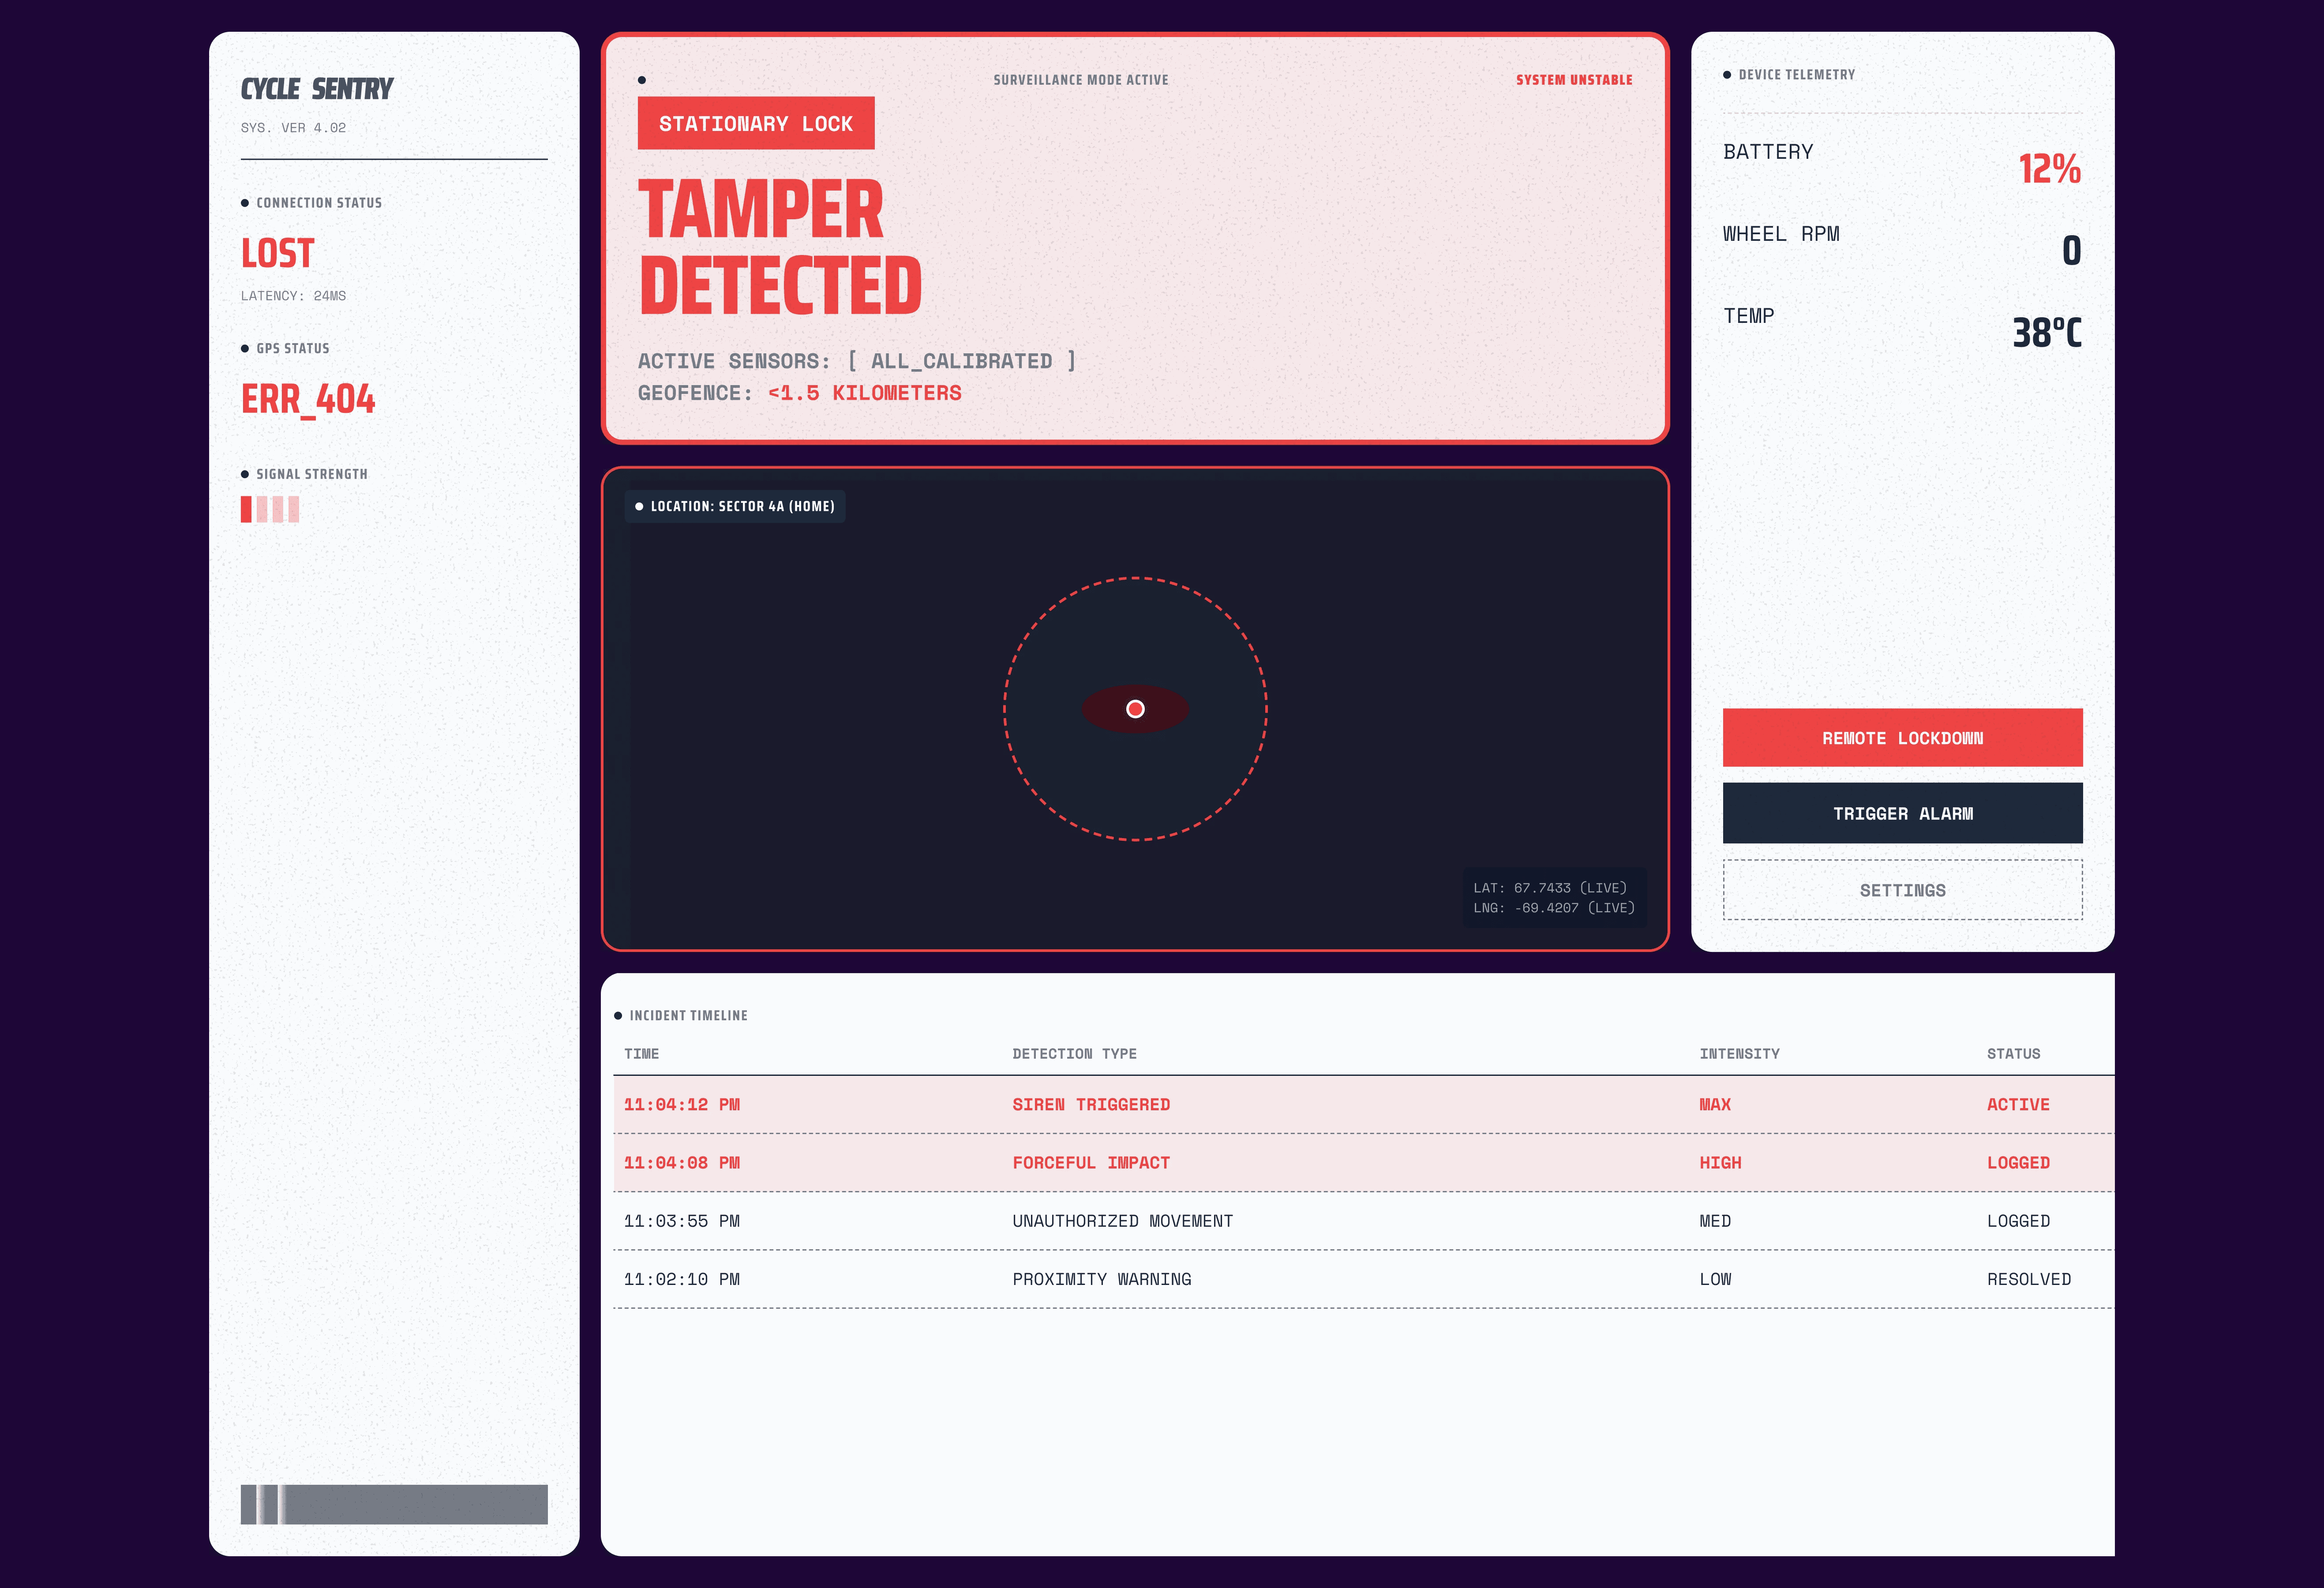Screen dimensions: 2324x1588
Task: Click the Status column header
Action: [x=2013, y=1054]
